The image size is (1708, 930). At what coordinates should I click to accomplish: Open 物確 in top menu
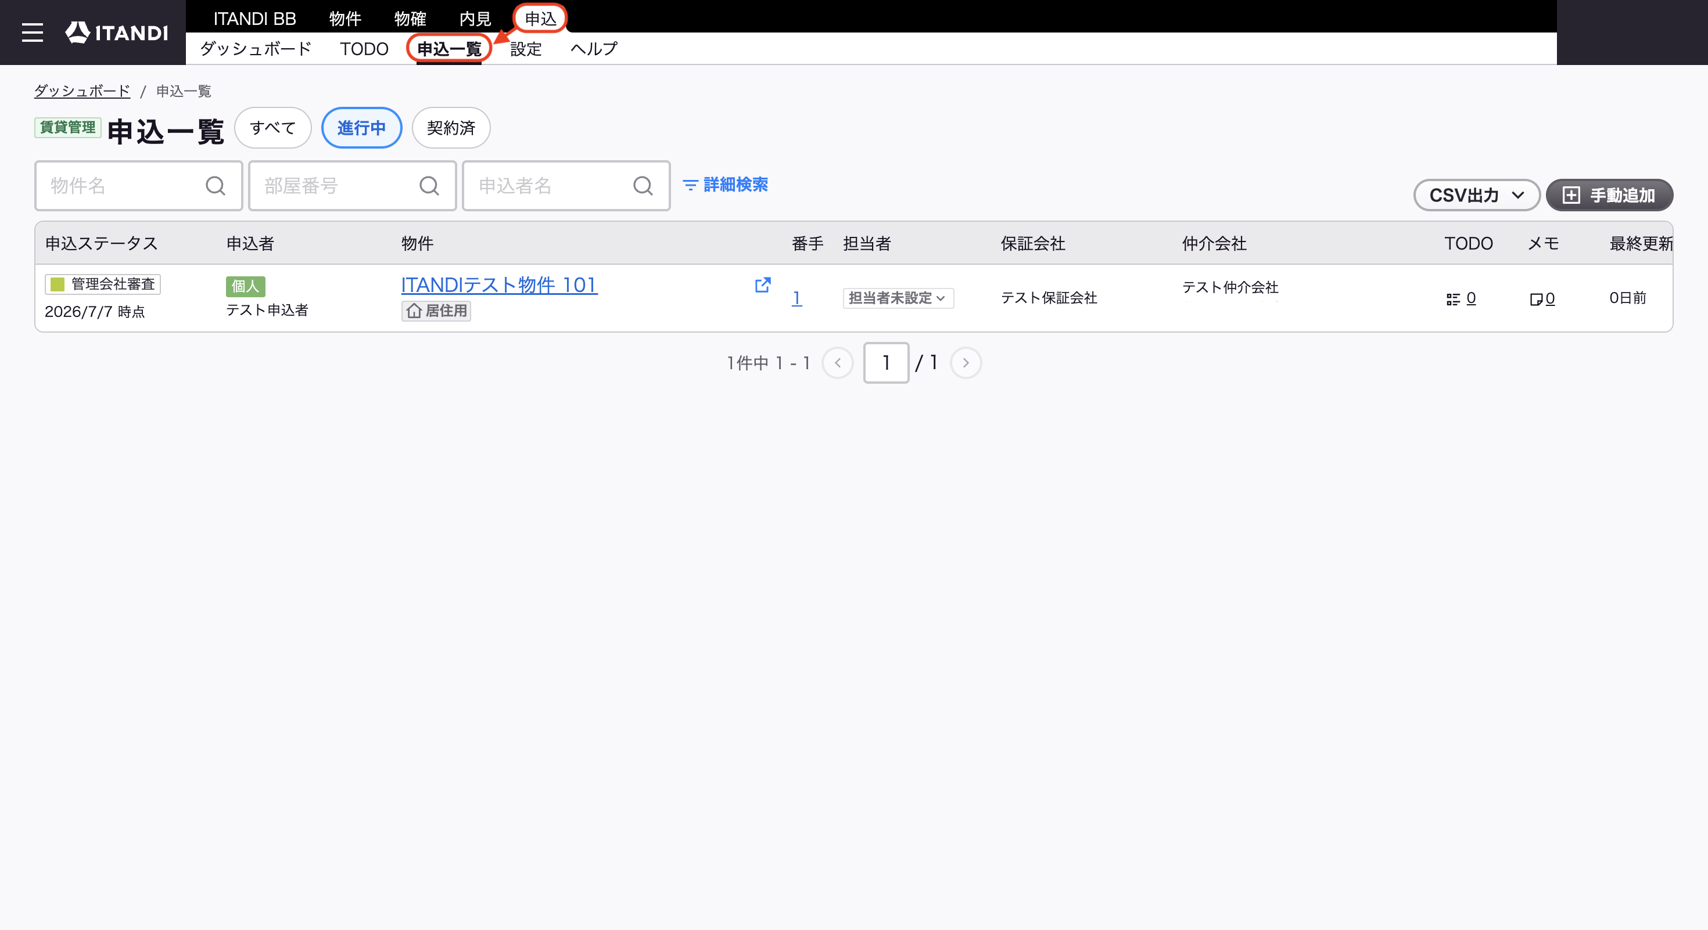[x=410, y=19]
